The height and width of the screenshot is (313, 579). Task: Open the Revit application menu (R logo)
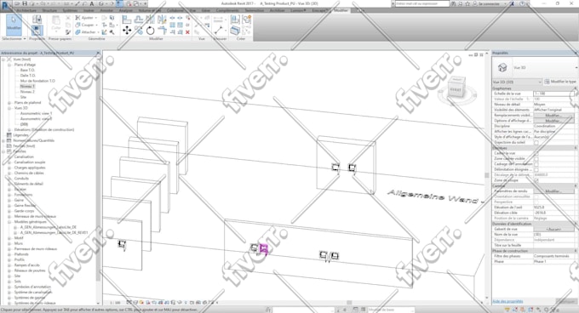[x=5, y=5]
